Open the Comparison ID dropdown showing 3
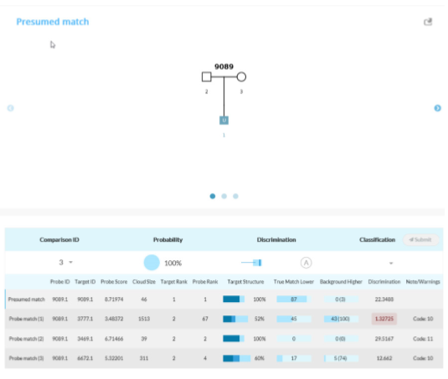This screenshot has height=379, width=448. 65,262
